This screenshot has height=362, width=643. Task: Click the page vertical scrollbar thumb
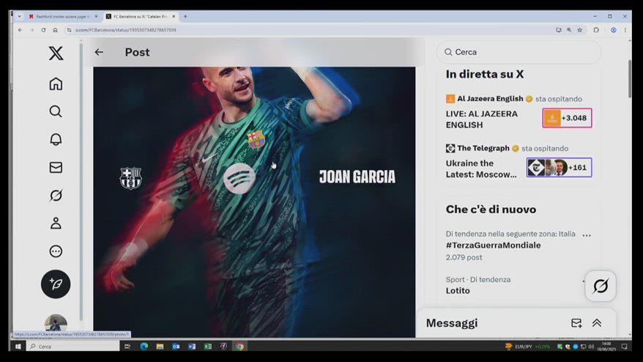click(630, 79)
